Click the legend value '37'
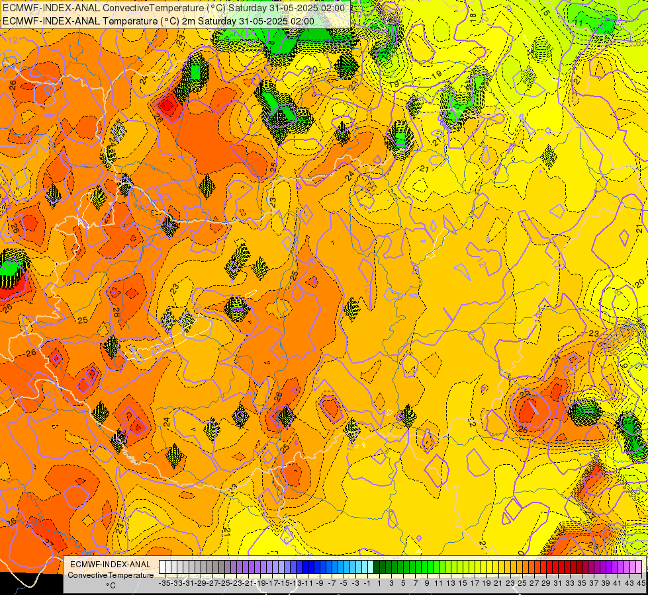648x595 pixels. point(594,583)
